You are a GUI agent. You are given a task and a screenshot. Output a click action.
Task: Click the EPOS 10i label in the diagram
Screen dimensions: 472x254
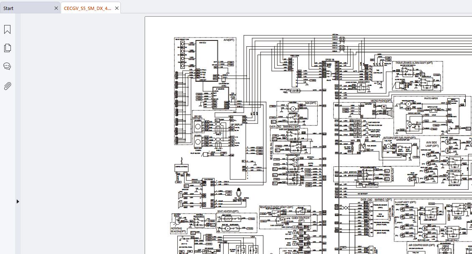330,60
